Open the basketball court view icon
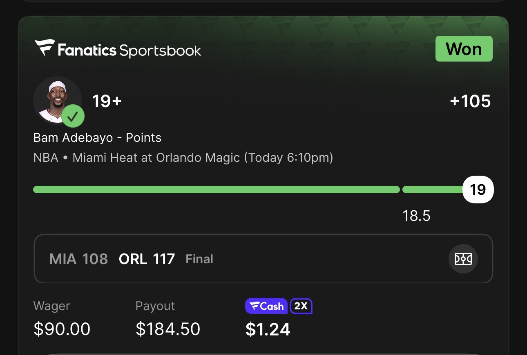The height and width of the screenshot is (355, 527). (463, 258)
